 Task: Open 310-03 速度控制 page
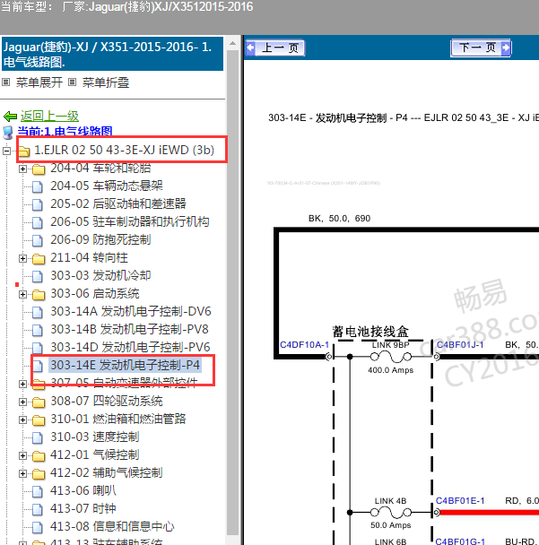click(x=95, y=437)
